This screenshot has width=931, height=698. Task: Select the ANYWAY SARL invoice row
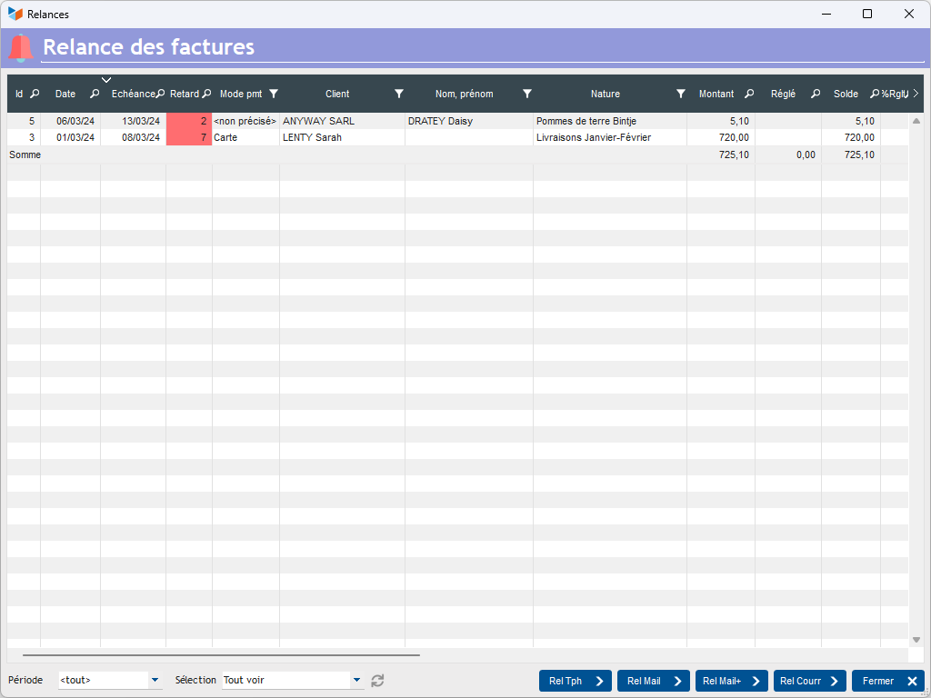click(318, 121)
